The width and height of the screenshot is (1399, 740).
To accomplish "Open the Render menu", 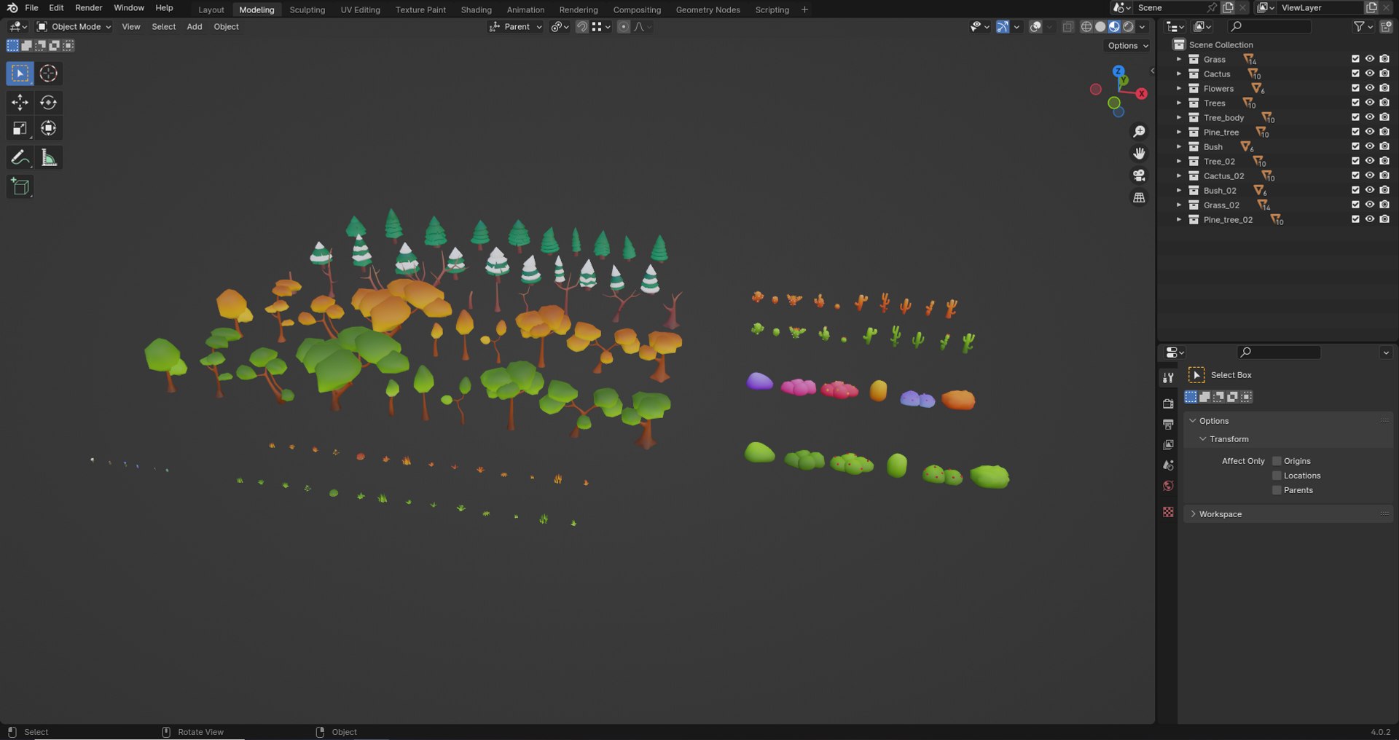I will coord(89,8).
